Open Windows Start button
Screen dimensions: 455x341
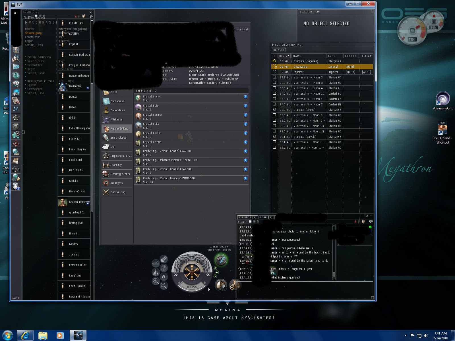(x=8, y=335)
